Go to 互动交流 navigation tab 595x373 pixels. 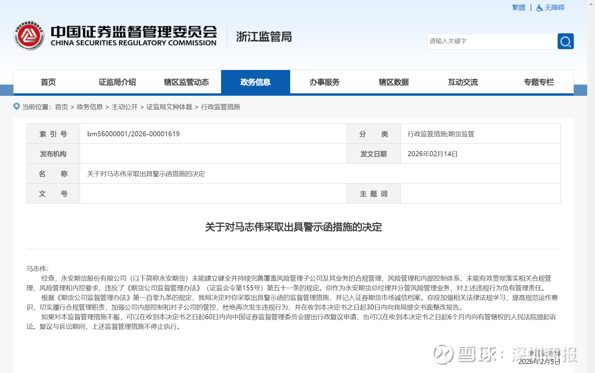tap(463, 82)
